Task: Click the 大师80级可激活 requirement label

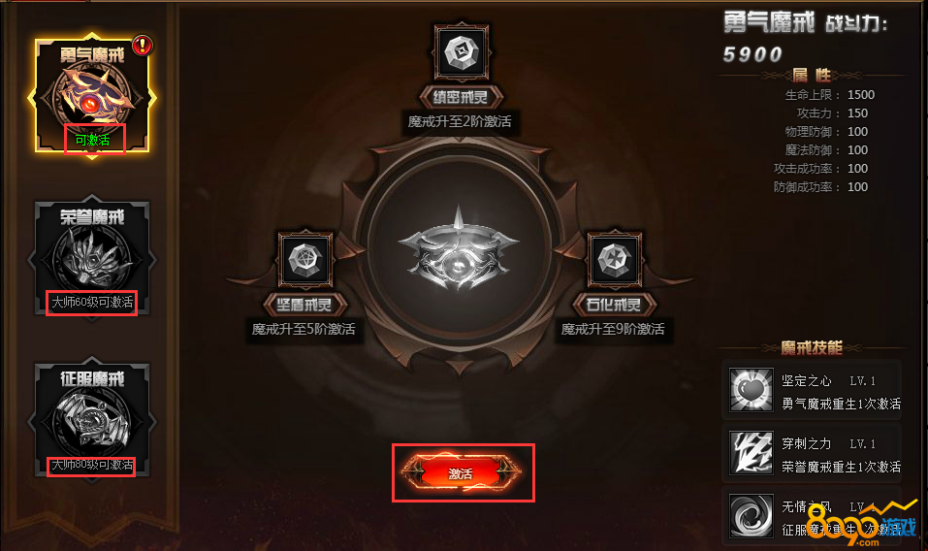Action: tap(92, 465)
